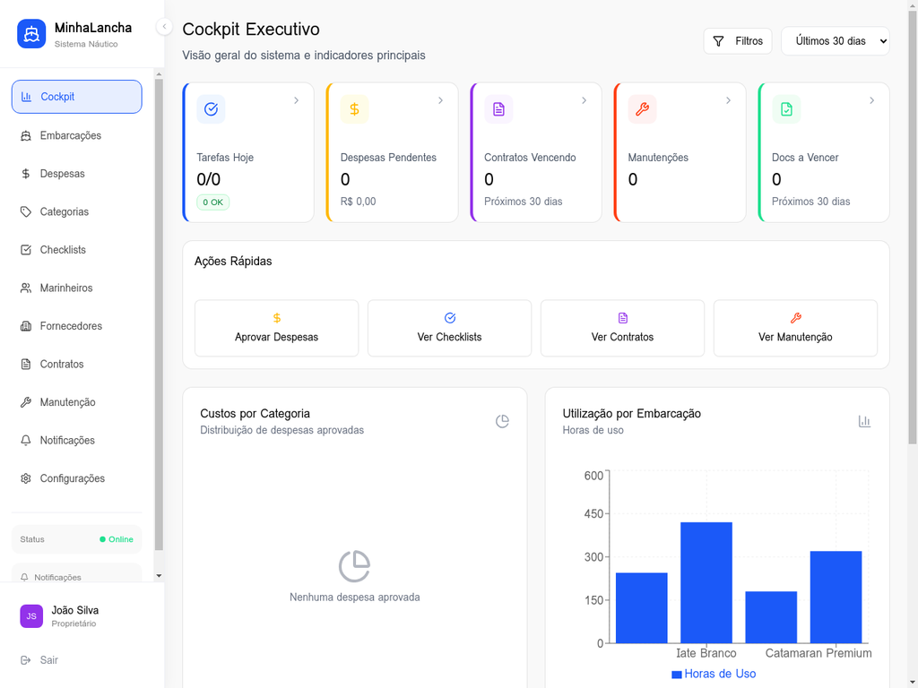The image size is (918, 688).
Task: Click the MinhaLancha boat logo icon
Action: coord(31,34)
